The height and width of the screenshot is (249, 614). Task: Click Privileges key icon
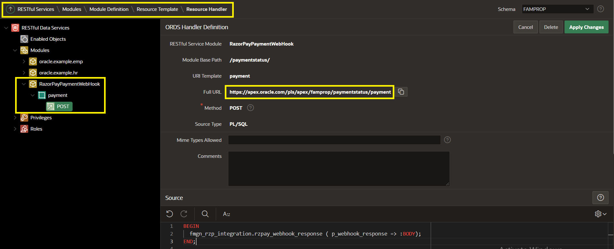[x=24, y=118]
